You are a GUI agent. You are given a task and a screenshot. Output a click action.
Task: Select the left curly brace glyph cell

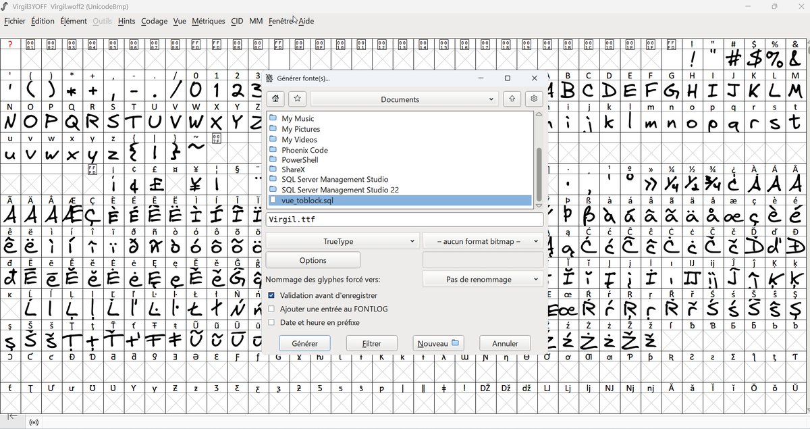coord(134,153)
